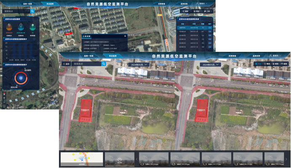The image size is (291, 168).
Task: Open the 成果管理 tab in lower window
Action: click(x=232, y=56)
